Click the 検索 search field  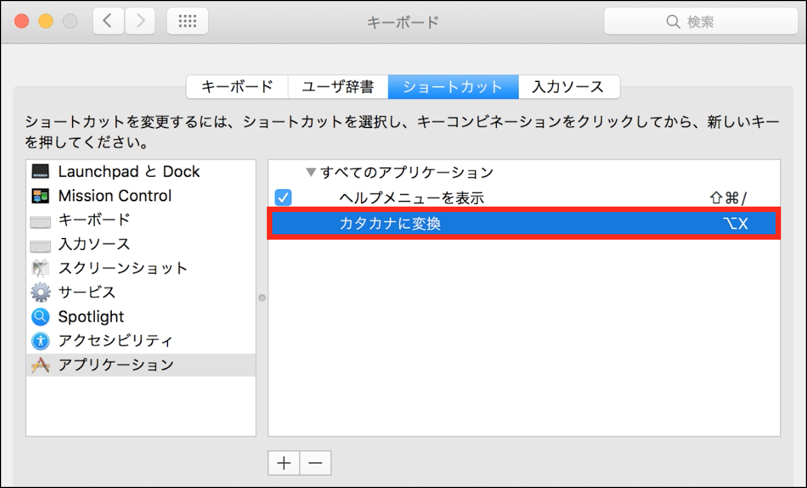701,22
